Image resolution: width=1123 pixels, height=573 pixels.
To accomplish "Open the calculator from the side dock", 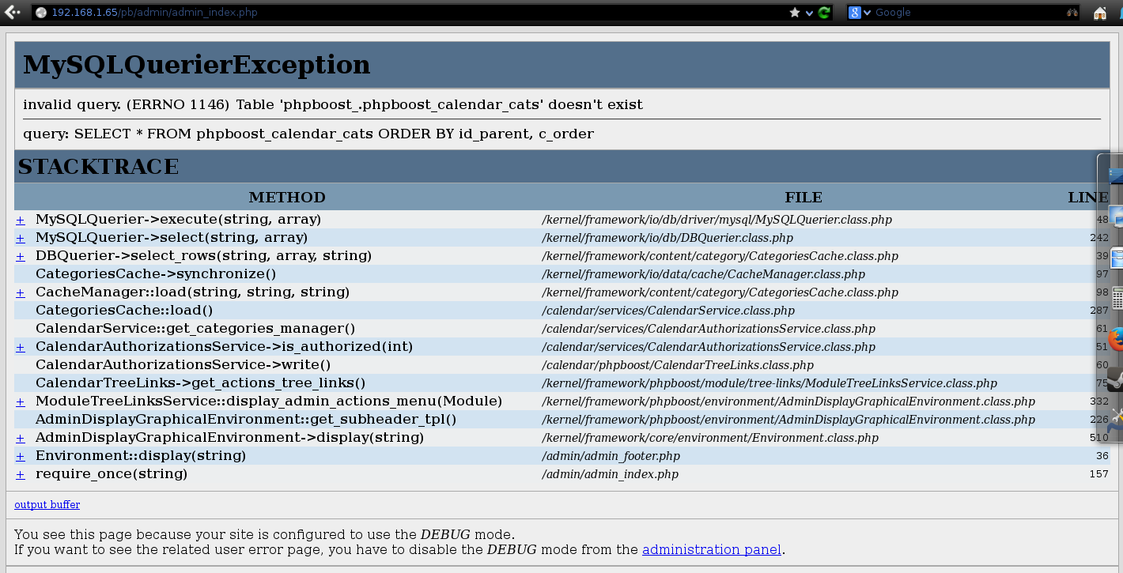I will pos(1117,298).
